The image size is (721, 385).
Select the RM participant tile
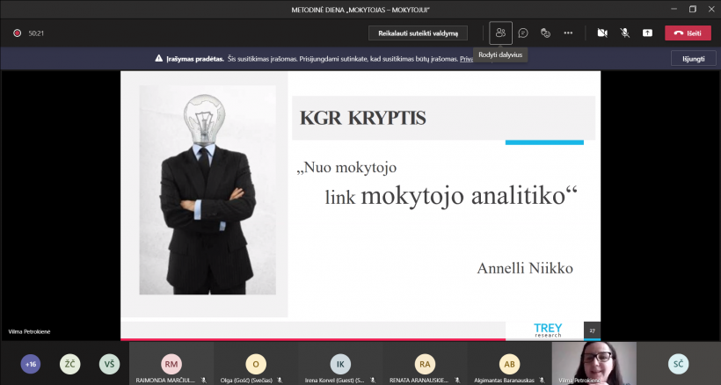pos(171,363)
